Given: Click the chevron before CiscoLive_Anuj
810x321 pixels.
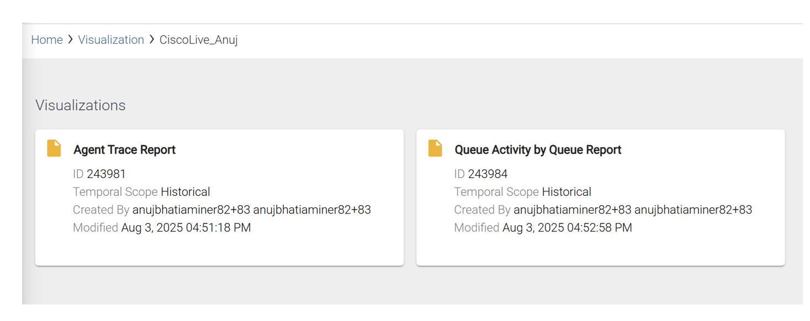Looking at the screenshot, I should 152,40.
